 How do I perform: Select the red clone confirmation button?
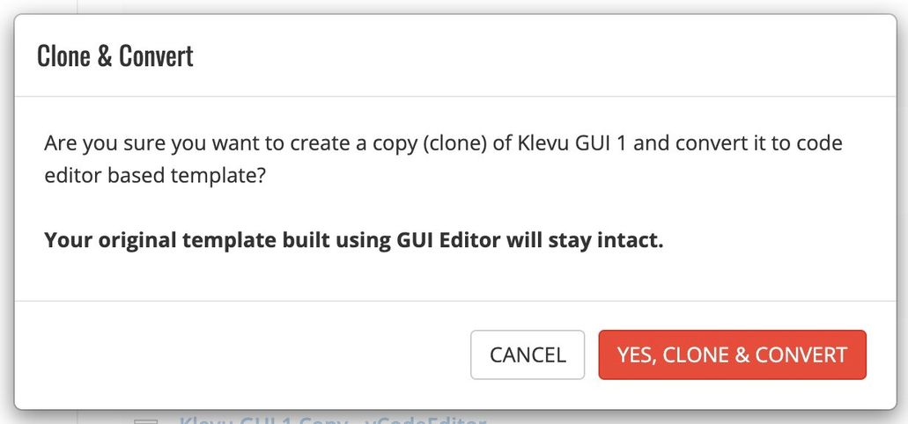(x=733, y=355)
